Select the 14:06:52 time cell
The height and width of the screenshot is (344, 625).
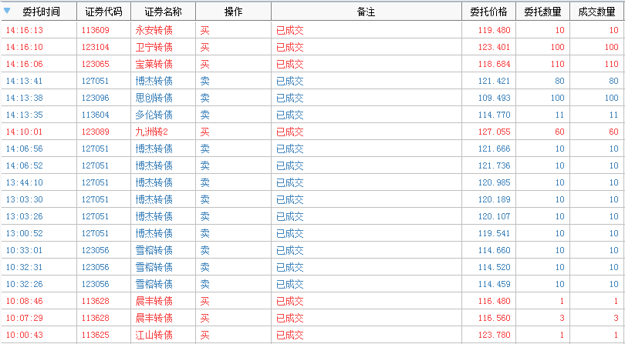[x=25, y=165]
